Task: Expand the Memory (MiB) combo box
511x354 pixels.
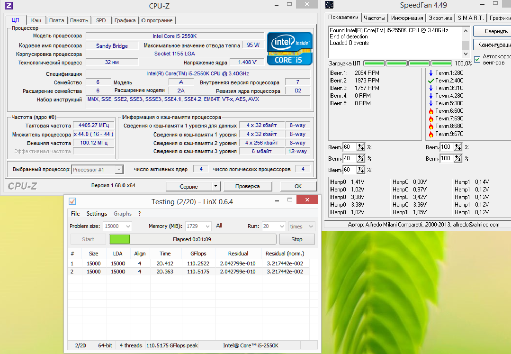Action: [208, 226]
